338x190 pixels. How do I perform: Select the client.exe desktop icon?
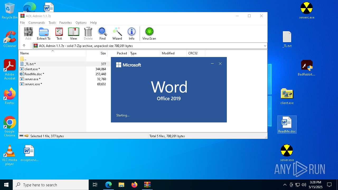coord(287,97)
